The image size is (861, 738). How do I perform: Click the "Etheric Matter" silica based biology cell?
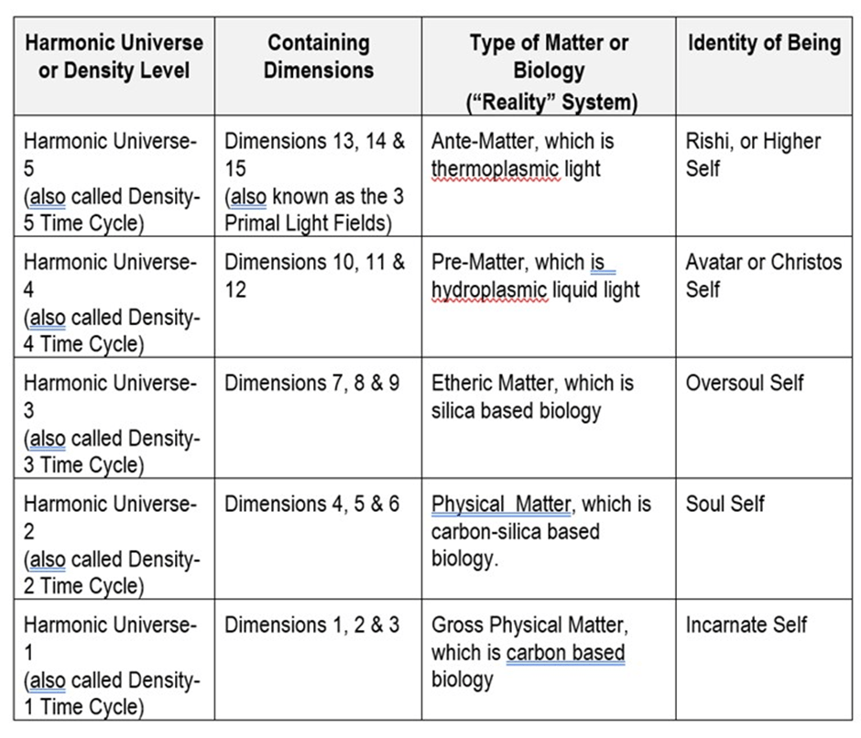tap(532, 396)
